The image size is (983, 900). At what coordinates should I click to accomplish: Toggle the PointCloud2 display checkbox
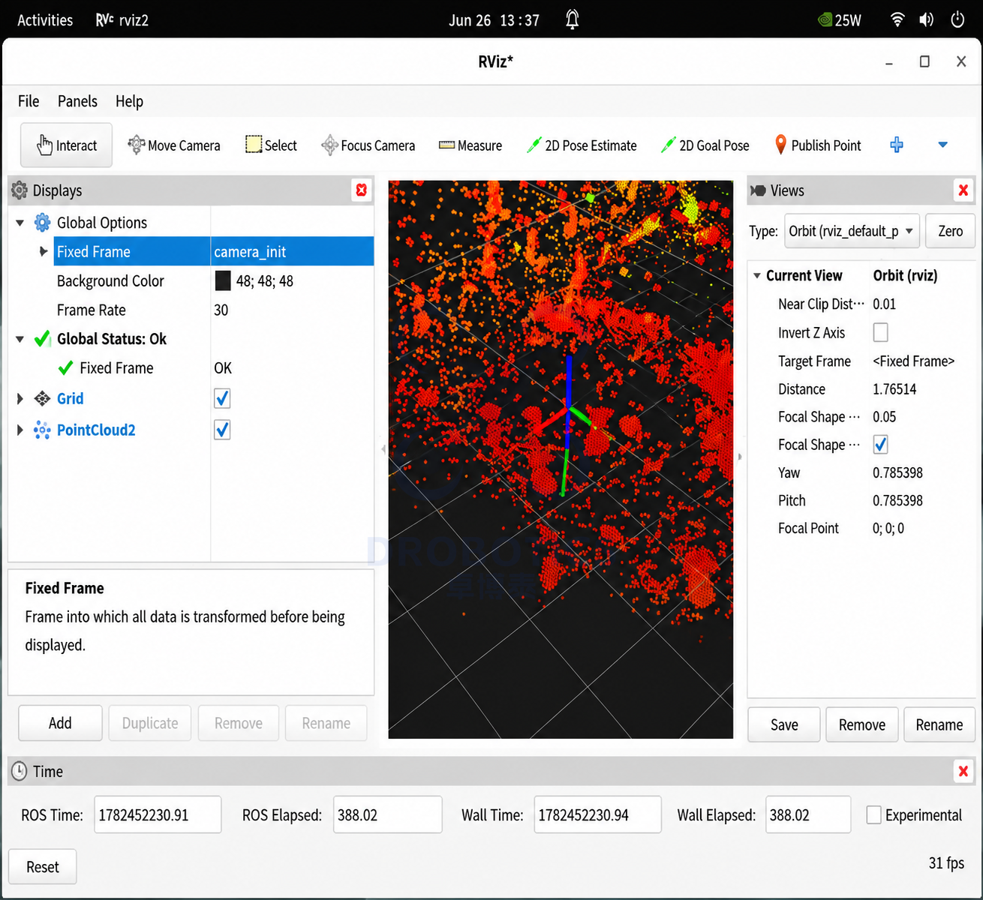(x=222, y=430)
